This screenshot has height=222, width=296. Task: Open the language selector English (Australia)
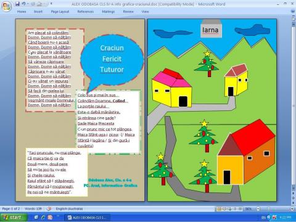[x=69, y=209]
